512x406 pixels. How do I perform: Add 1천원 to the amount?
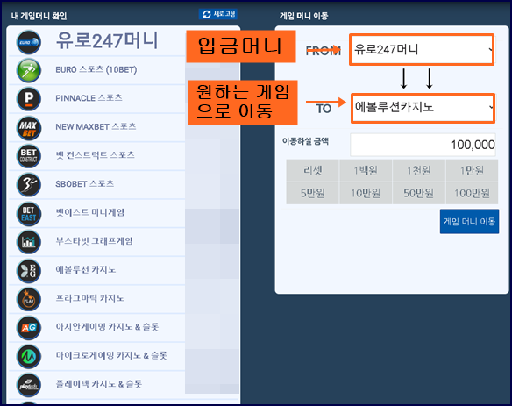click(x=418, y=170)
